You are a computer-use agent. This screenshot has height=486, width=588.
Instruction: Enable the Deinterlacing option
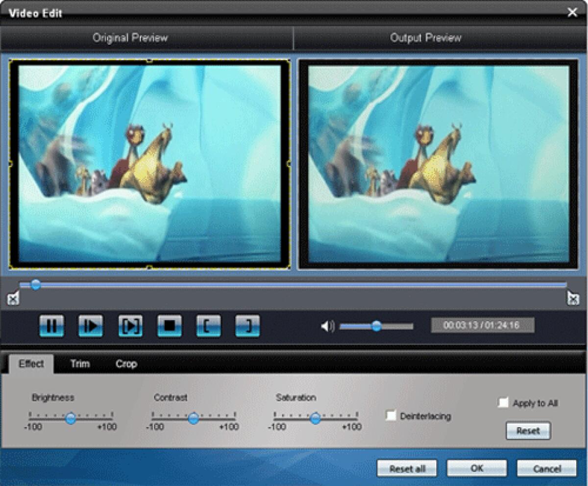[391, 415]
